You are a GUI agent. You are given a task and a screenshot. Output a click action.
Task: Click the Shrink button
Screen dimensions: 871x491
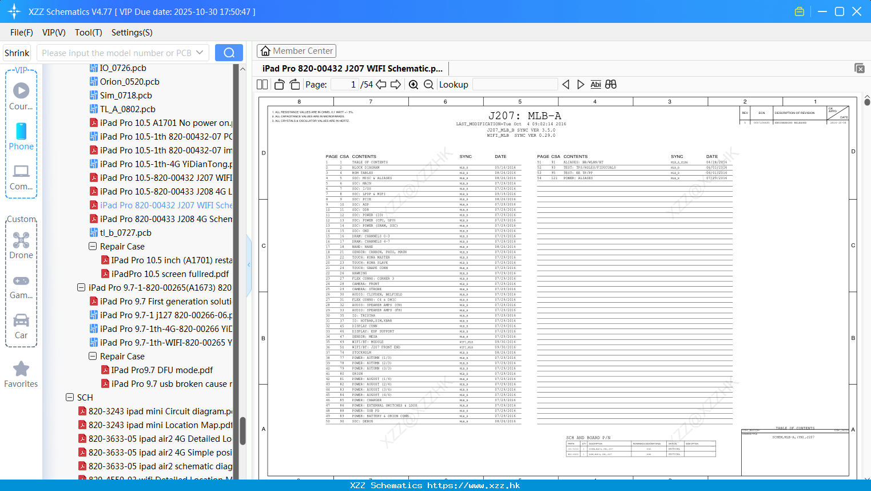pyautogui.click(x=17, y=53)
